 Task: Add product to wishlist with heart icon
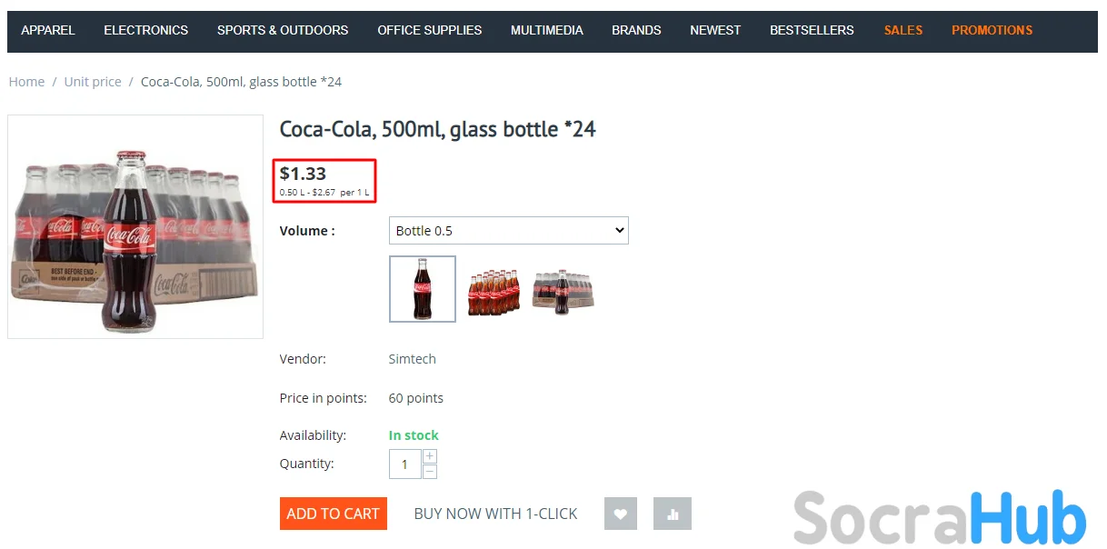(x=621, y=514)
